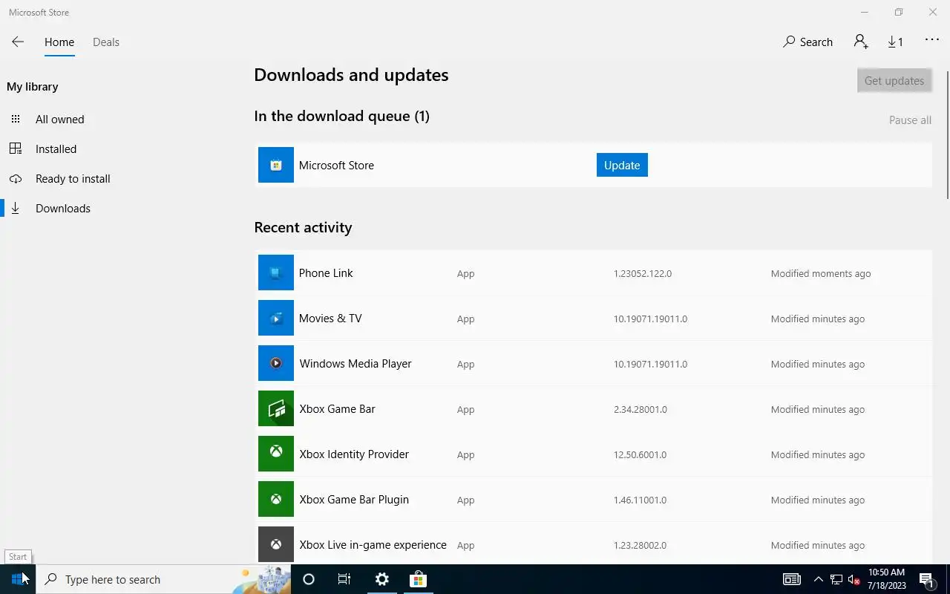Open the Xbox Identity Provider row name

pyautogui.click(x=354, y=454)
